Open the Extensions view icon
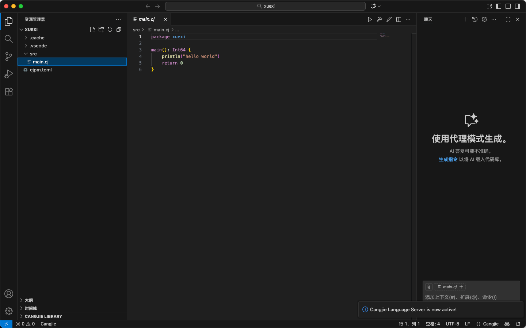 pos(8,91)
